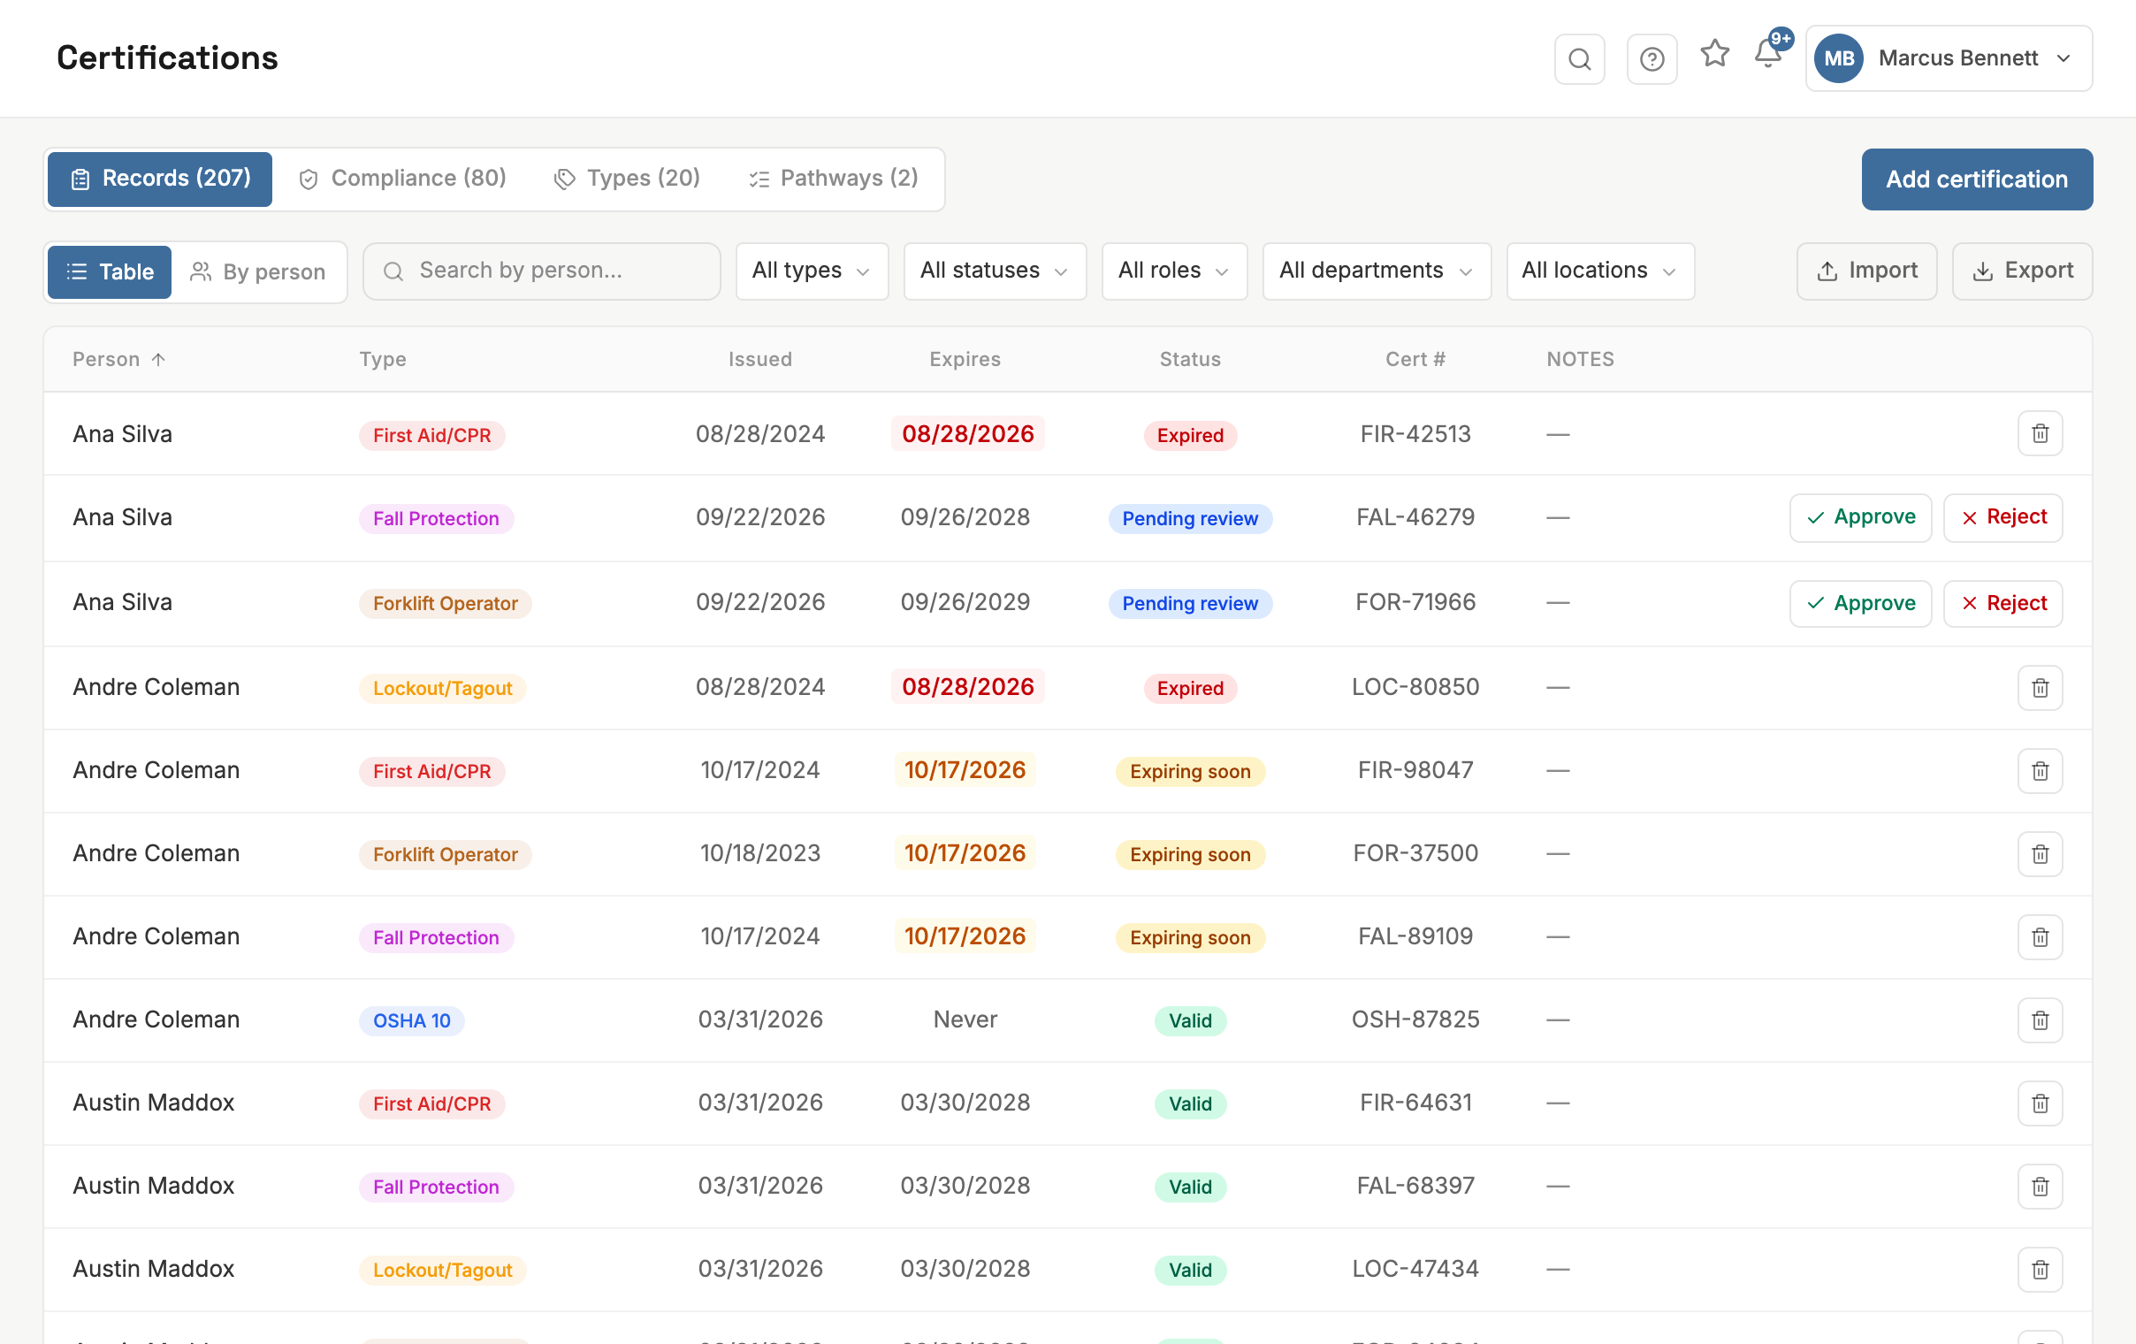Click Marcus Bennett's MB avatar
The width and height of the screenshot is (2136, 1344).
[x=1837, y=58]
